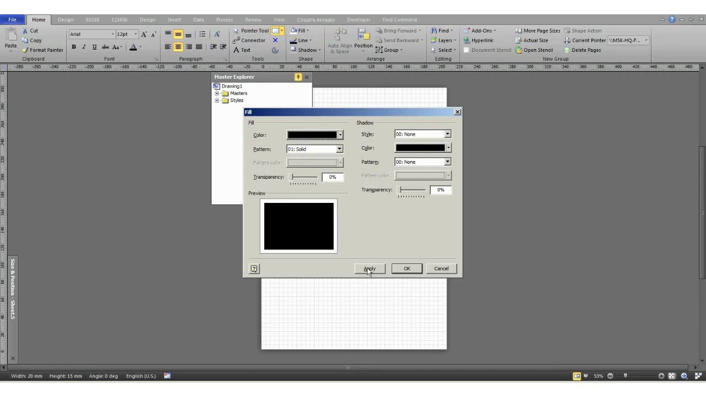Select the Text tool
Image resolution: width=706 pixels, height=397 pixels.
coord(242,50)
